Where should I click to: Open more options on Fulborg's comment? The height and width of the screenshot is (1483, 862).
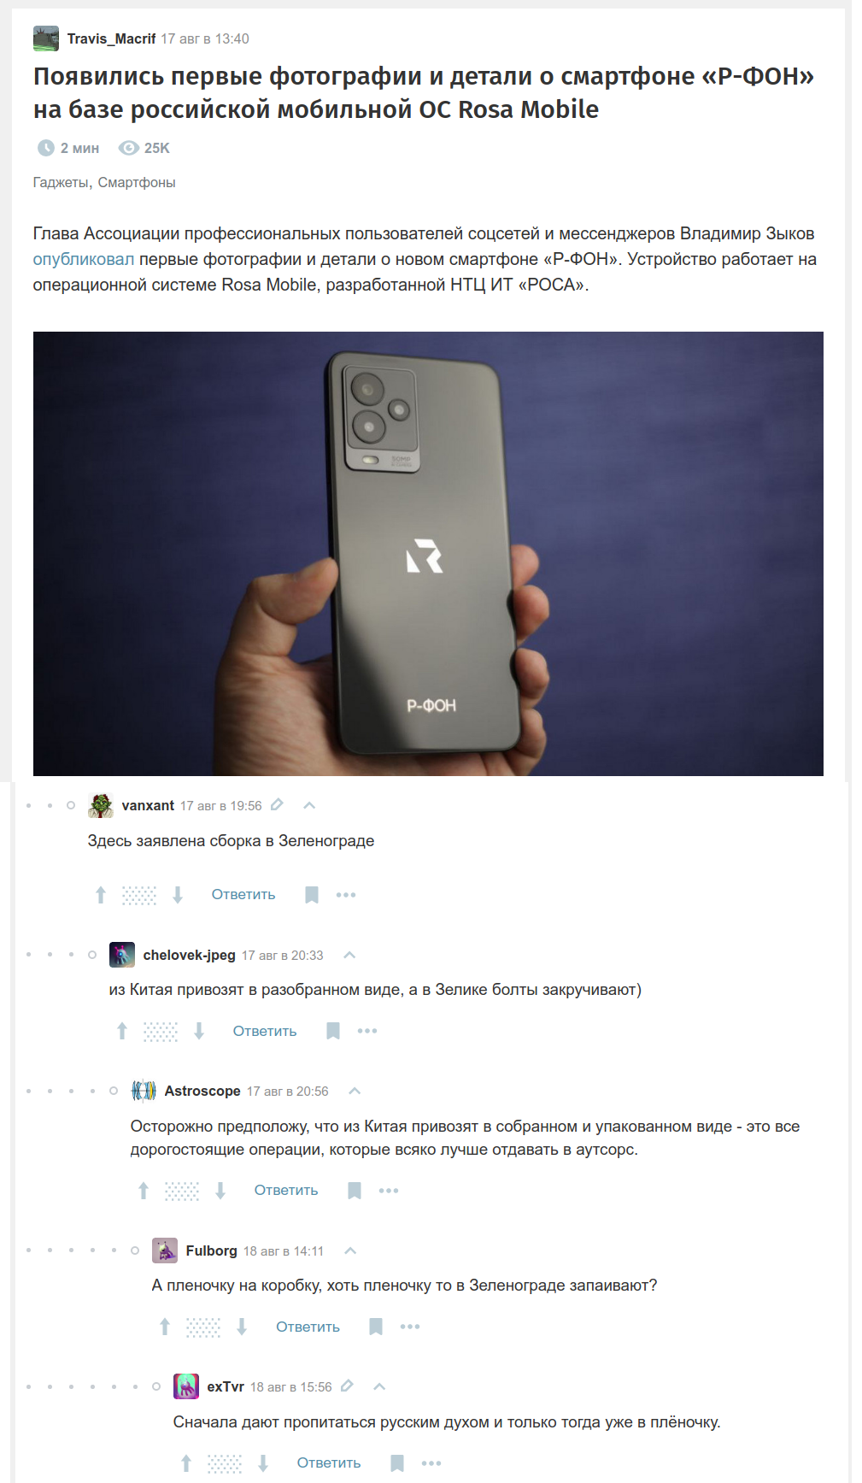click(410, 1327)
